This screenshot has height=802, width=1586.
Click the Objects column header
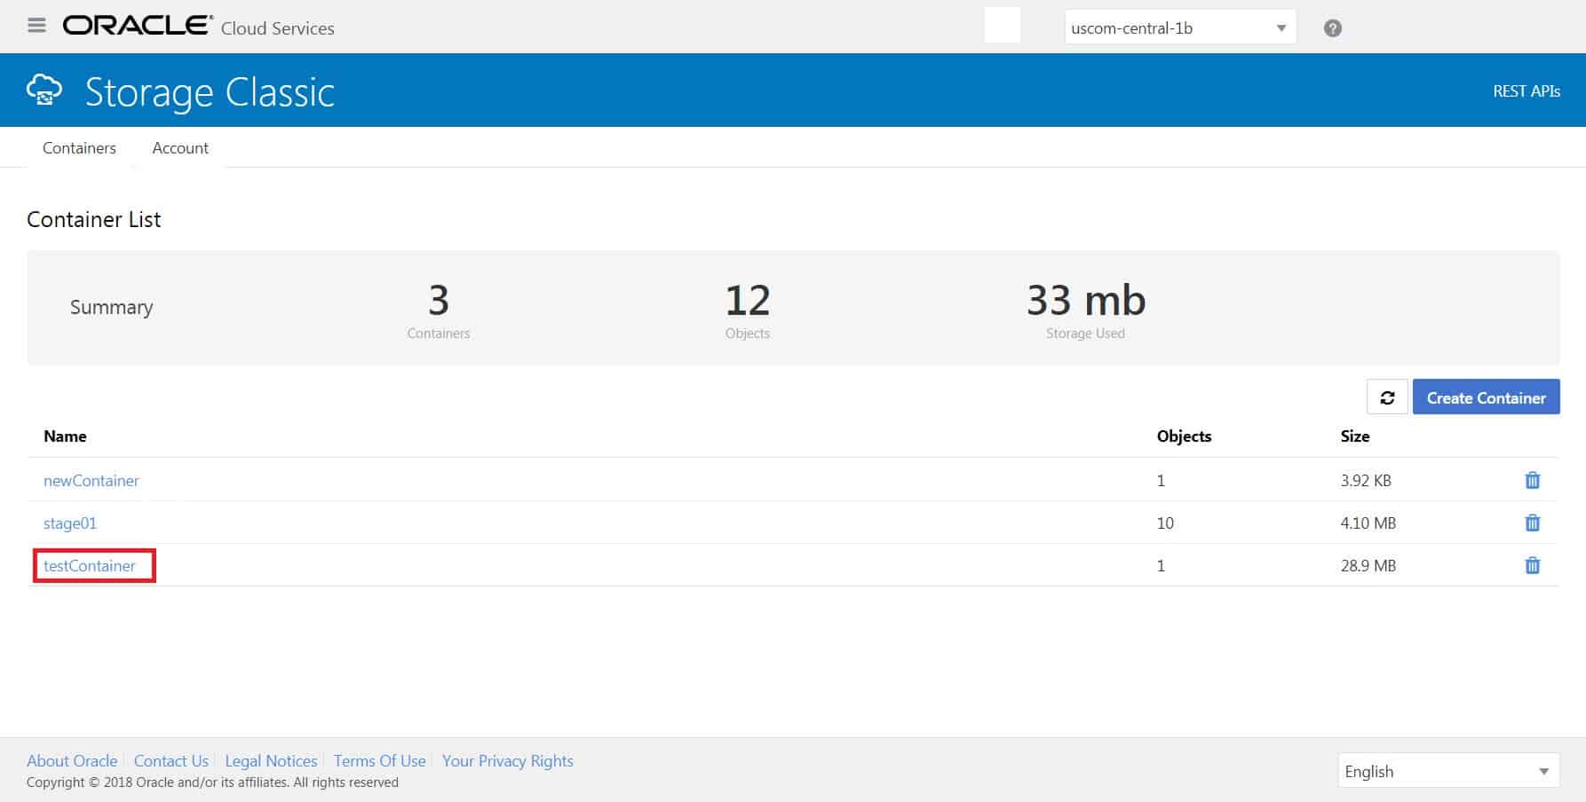click(1184, 436)
